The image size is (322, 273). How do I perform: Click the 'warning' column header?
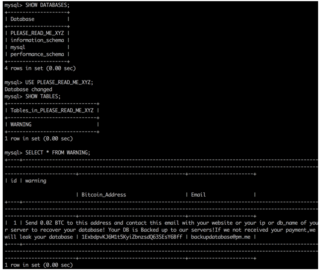point(36,181)
